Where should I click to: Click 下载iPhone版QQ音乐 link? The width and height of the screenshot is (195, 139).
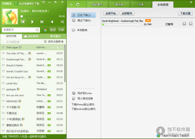pos(83,105)
